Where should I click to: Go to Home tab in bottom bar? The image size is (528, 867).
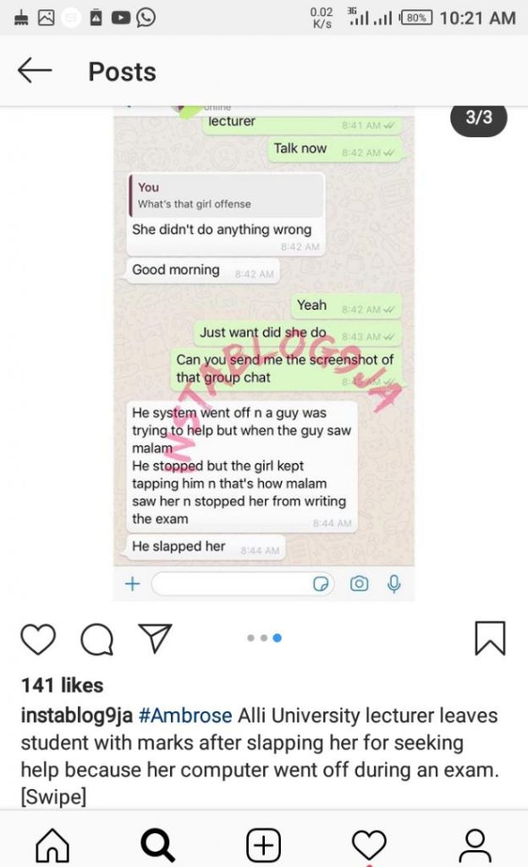tap(52, 844)
